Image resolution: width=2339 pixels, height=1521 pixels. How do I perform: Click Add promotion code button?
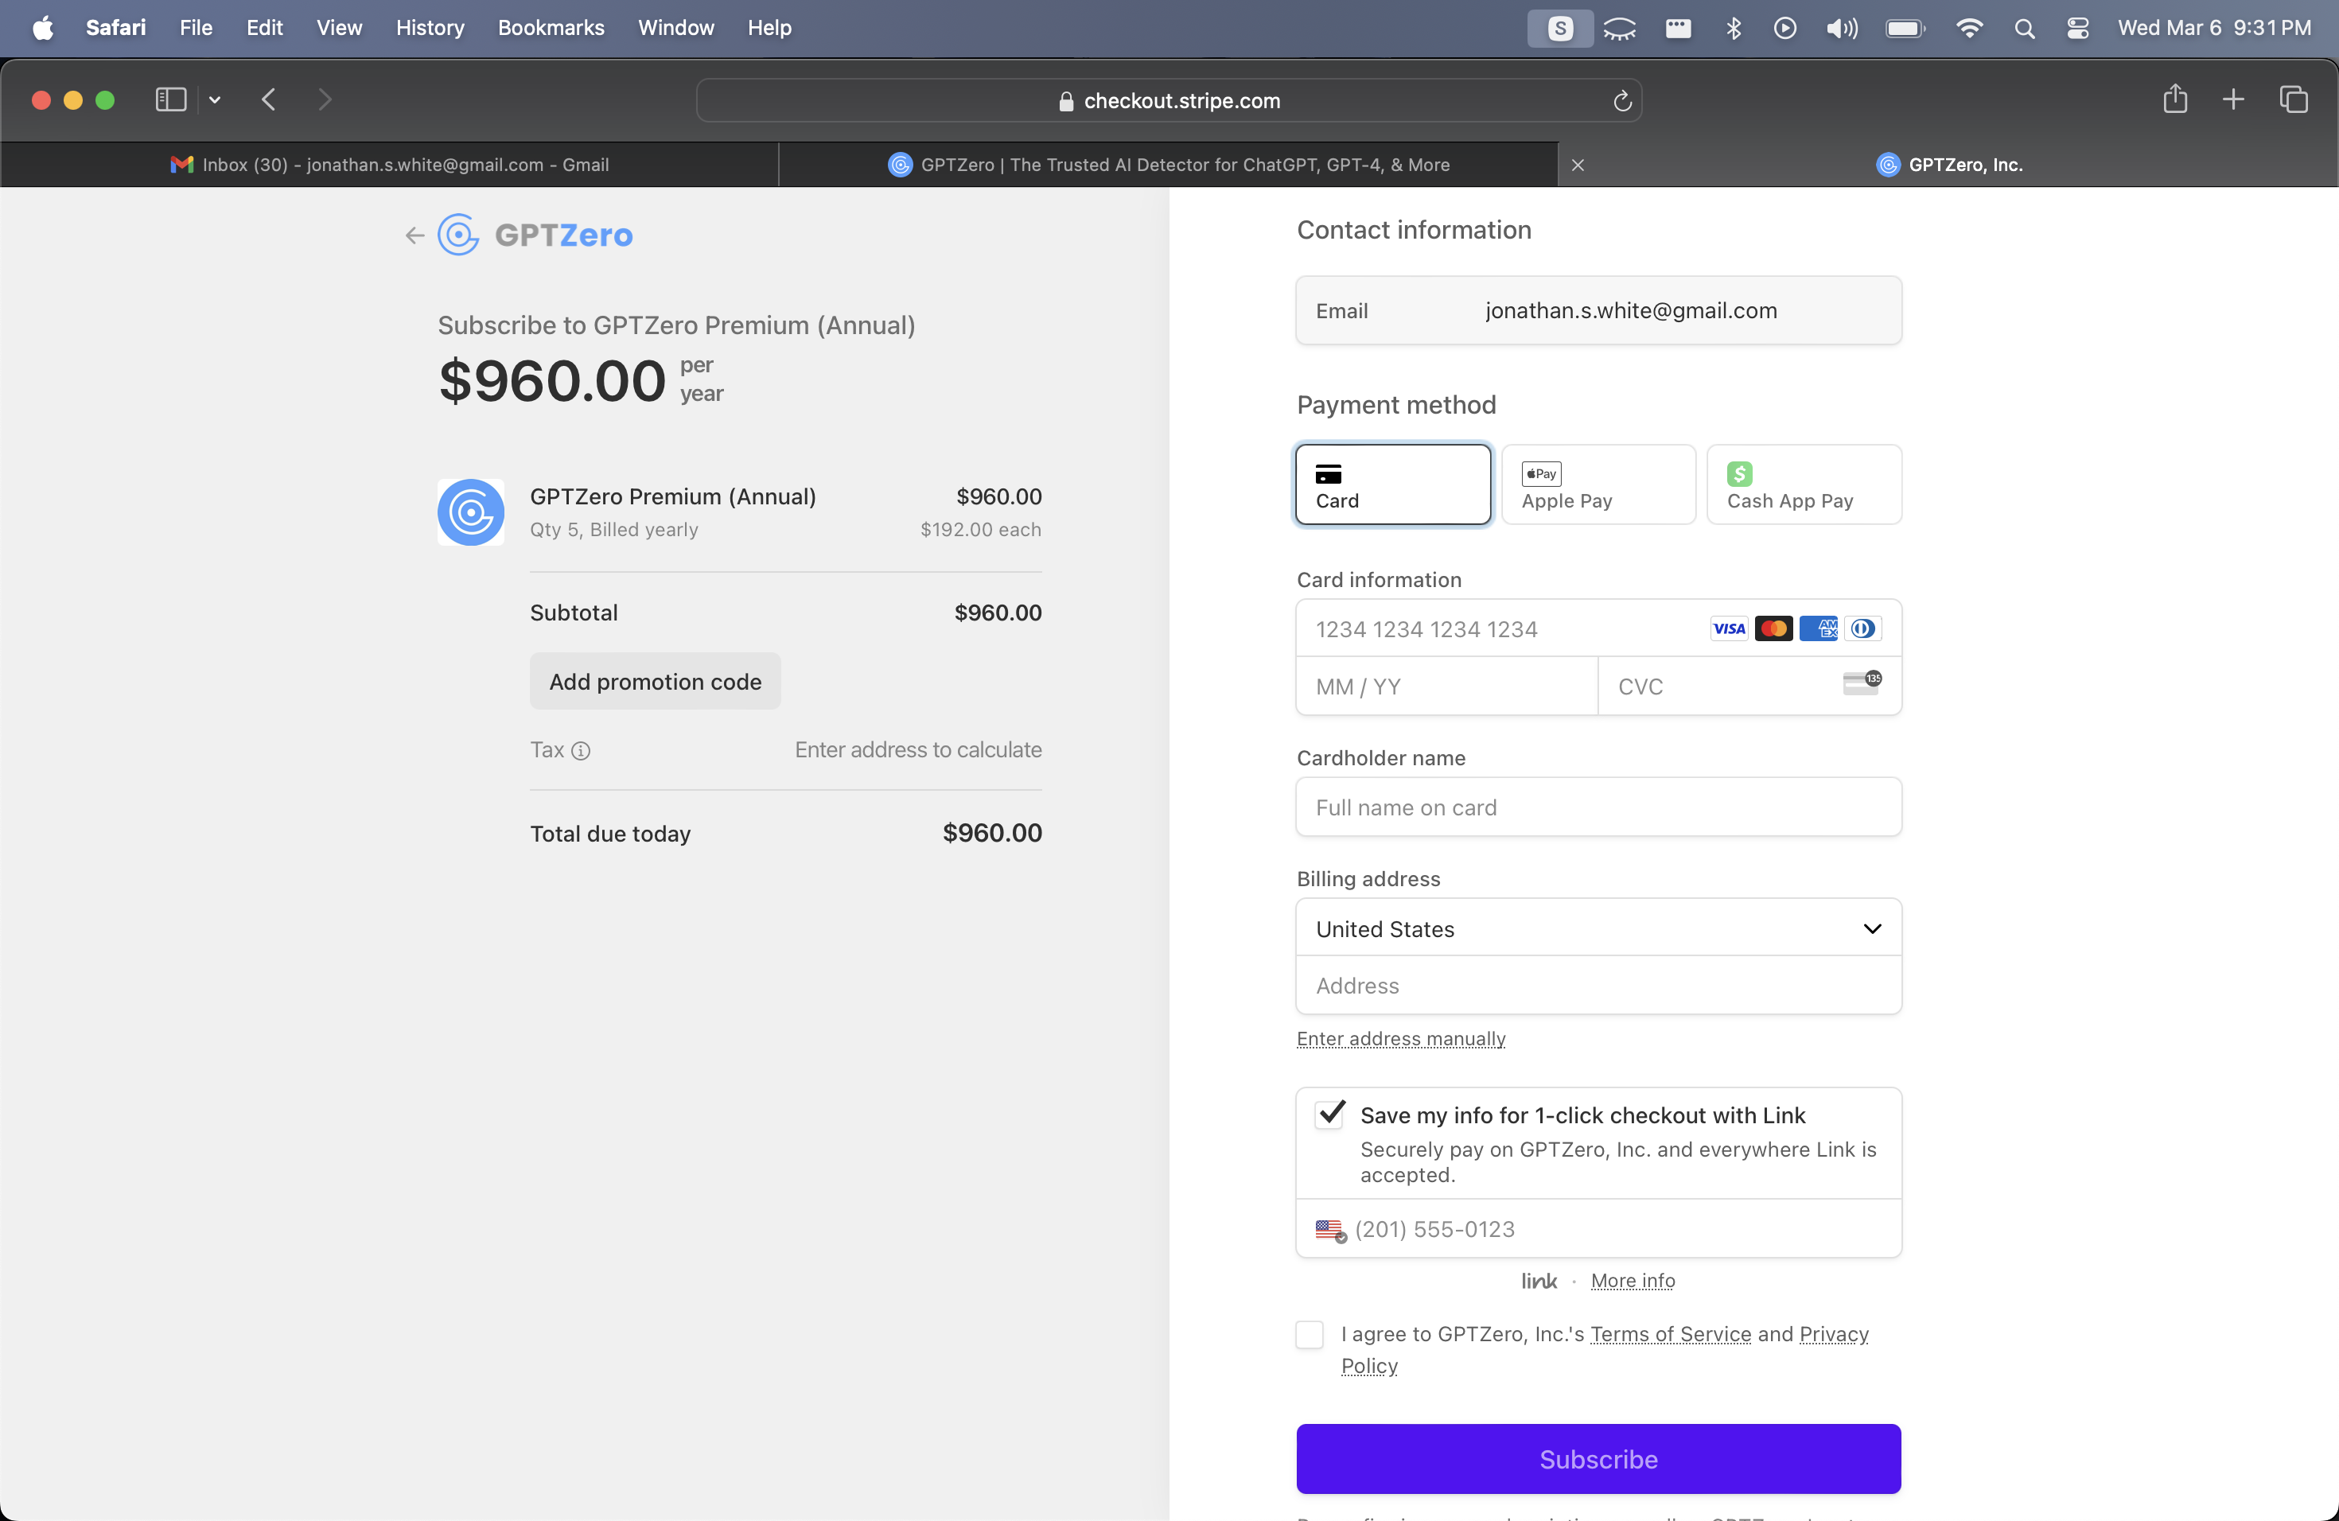click(x=655, y=682)
